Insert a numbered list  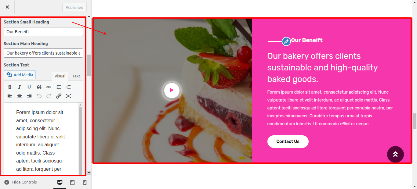tap(68, 87)
